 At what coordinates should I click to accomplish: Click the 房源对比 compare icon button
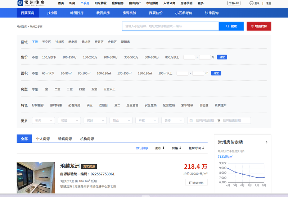point(197,183)
